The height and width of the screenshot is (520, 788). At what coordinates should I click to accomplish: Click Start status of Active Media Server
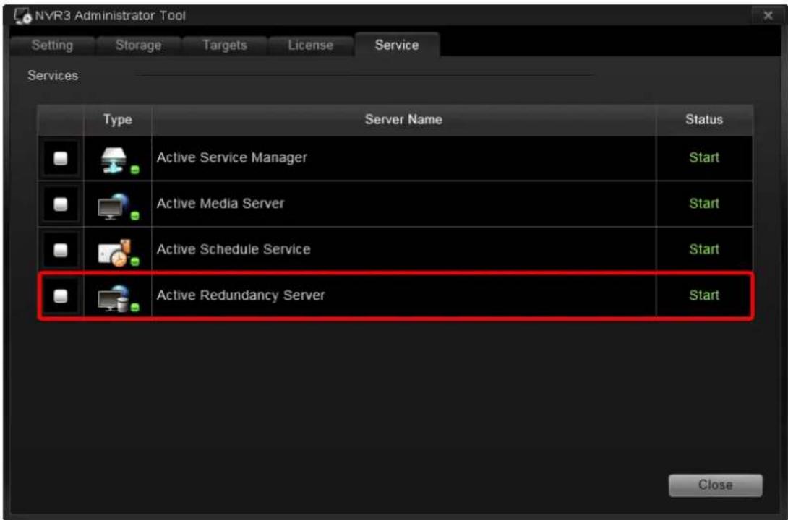pyautogui.click(x=704, y=203)
